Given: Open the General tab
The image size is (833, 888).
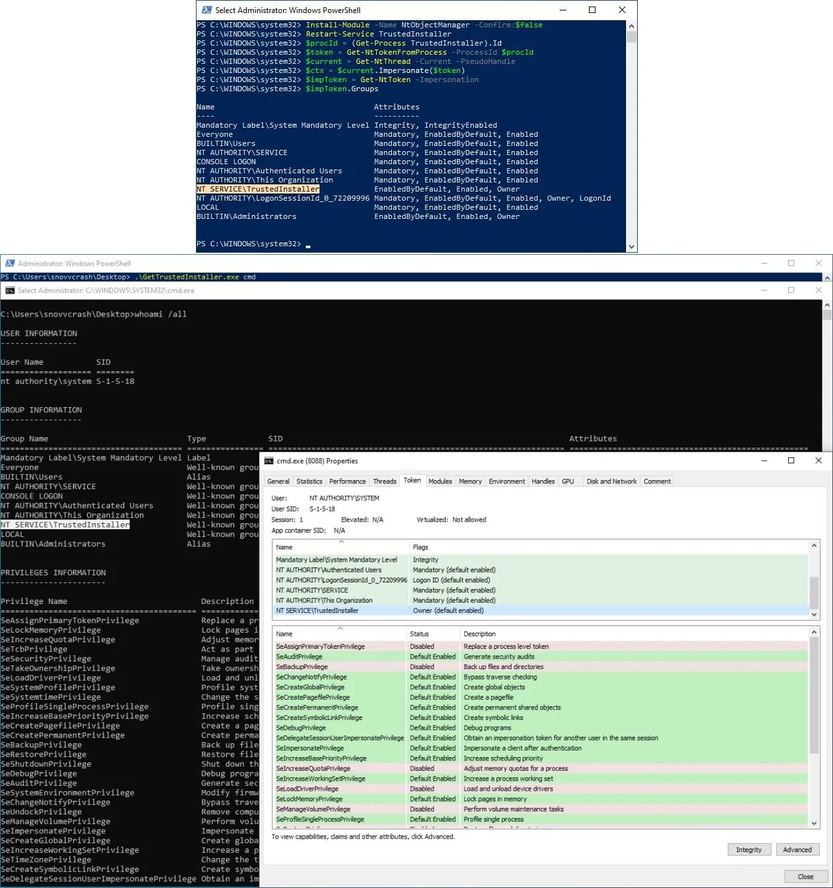Looking at the screenshot, I should coord(279,481).
